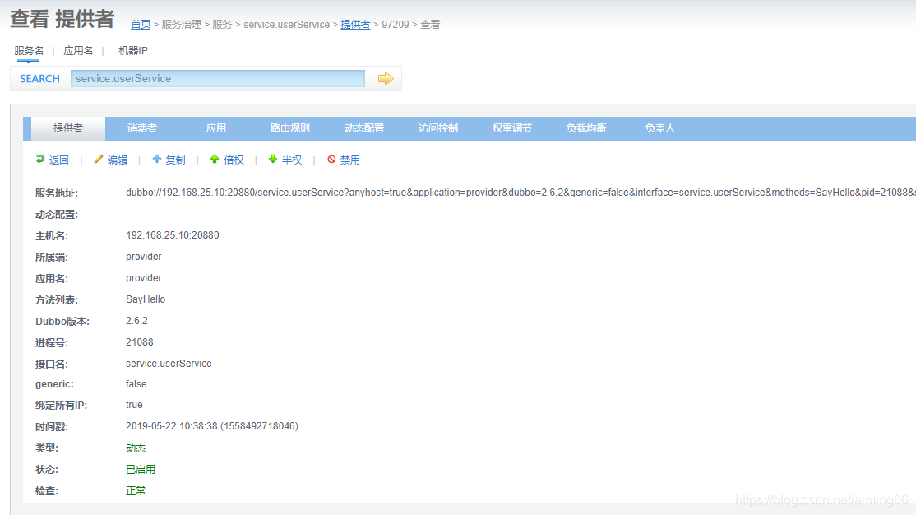Click the 所属端 value provider
916x515 pixels.
(x=144, y=257)
